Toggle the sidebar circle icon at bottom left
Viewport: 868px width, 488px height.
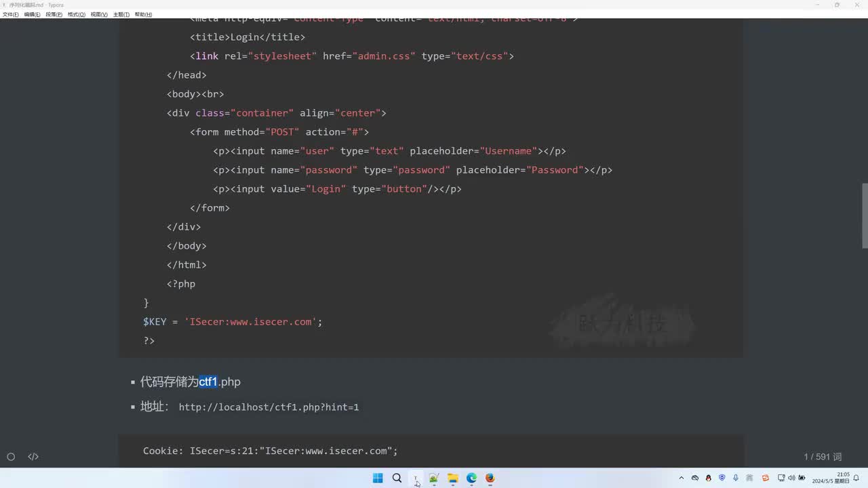click(11, 457)
